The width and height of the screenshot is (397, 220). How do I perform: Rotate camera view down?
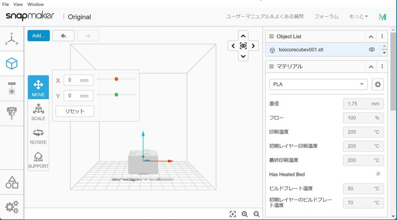click(243, 56)
